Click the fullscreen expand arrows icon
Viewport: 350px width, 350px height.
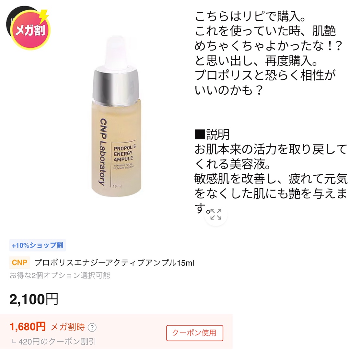click(x=216, y=214)
